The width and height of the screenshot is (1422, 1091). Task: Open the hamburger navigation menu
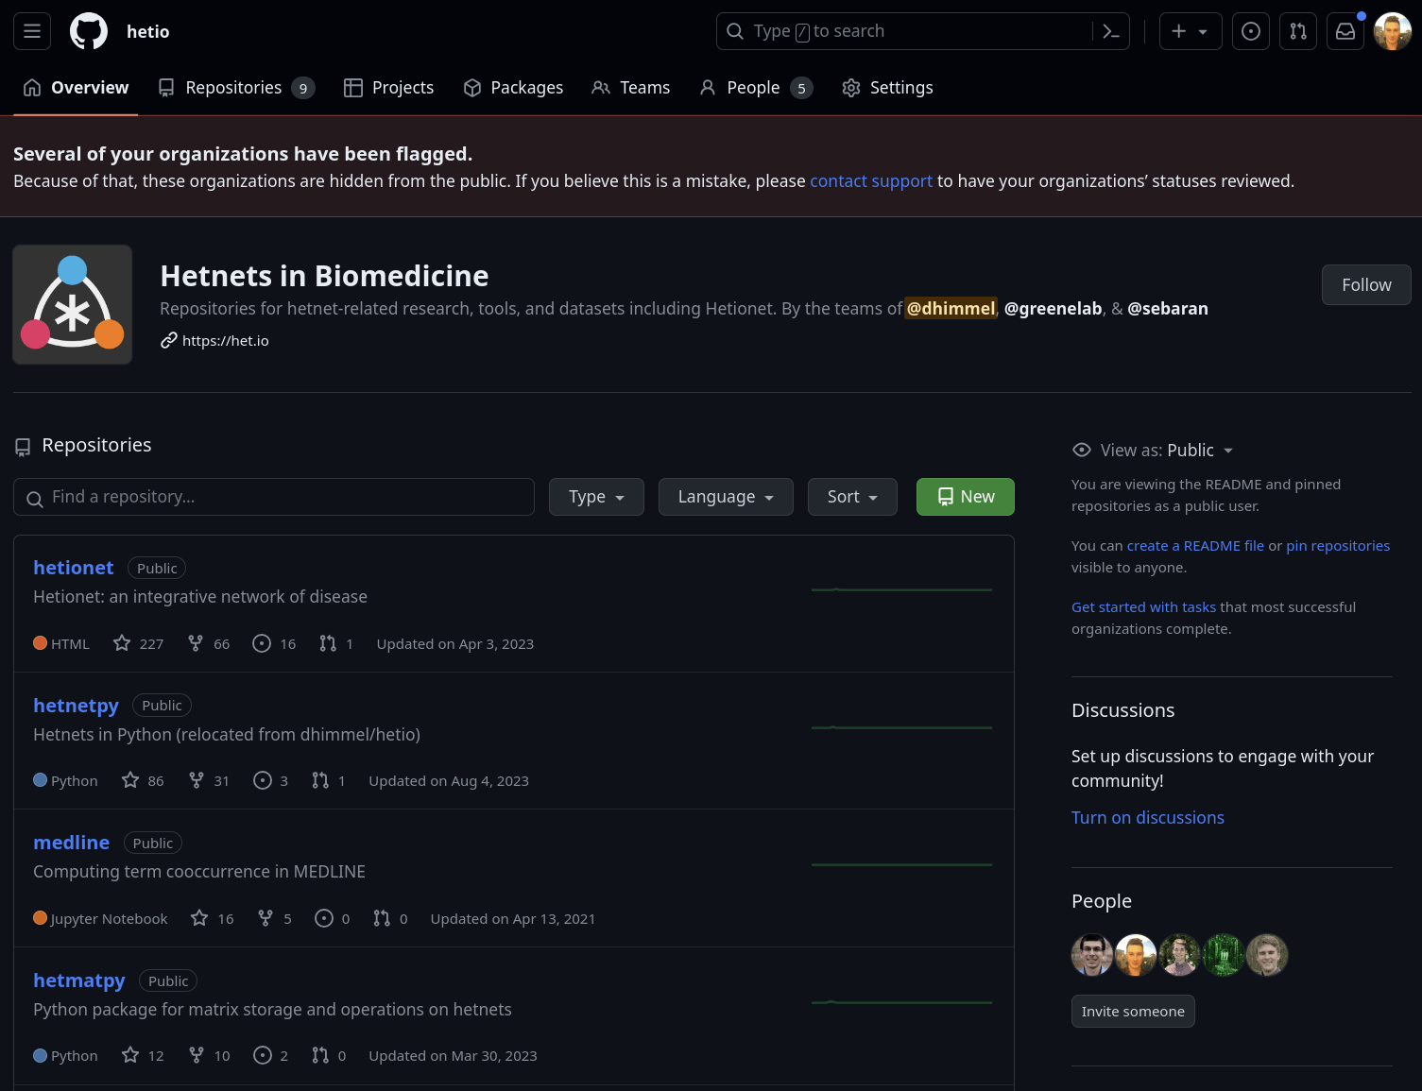click(32, 31)
